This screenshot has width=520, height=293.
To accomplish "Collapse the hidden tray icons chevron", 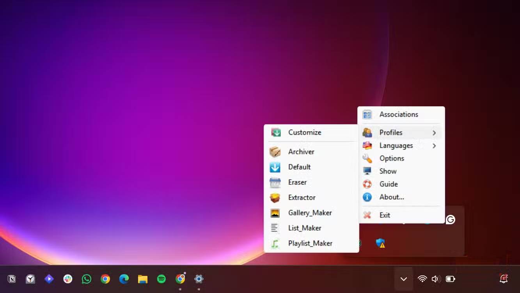I will click(x=404, y=279).
